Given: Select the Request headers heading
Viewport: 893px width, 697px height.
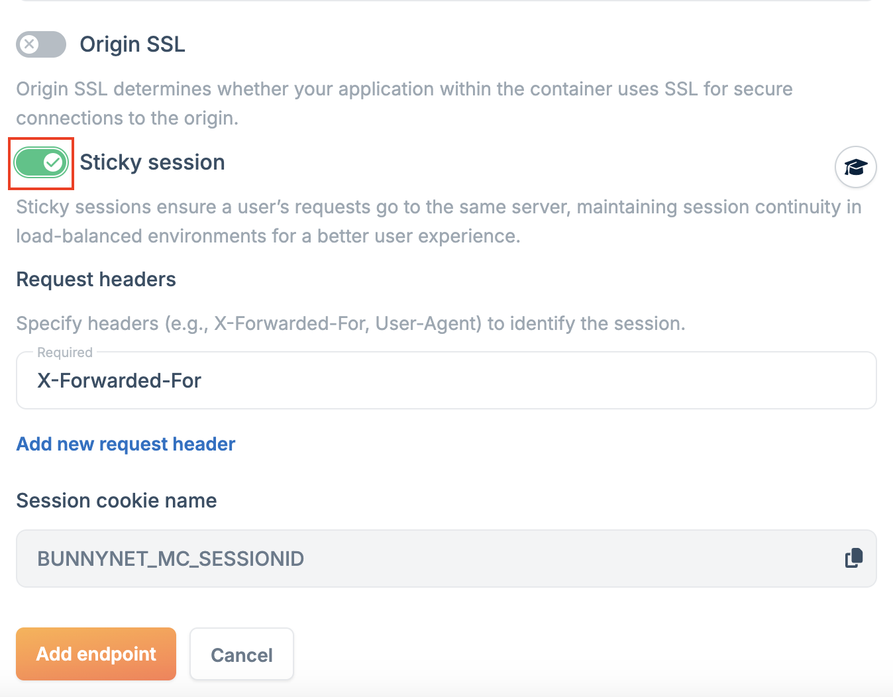Looking at the screenshot, I should click(x=96, y=280).
